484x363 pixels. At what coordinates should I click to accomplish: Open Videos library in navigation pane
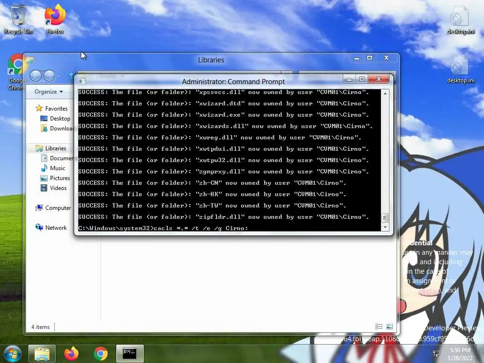[54, 188]
